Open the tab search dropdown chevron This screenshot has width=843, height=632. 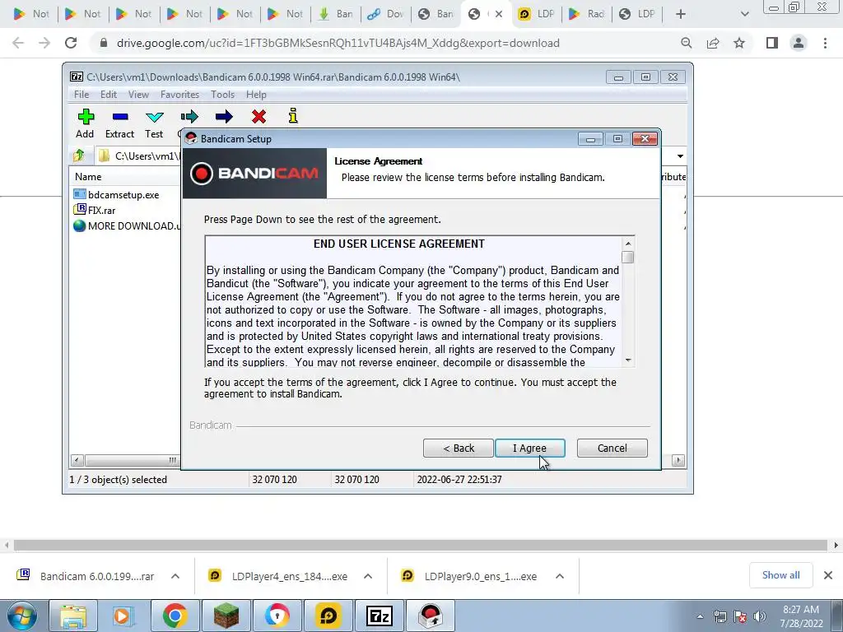tap(744, 14)
